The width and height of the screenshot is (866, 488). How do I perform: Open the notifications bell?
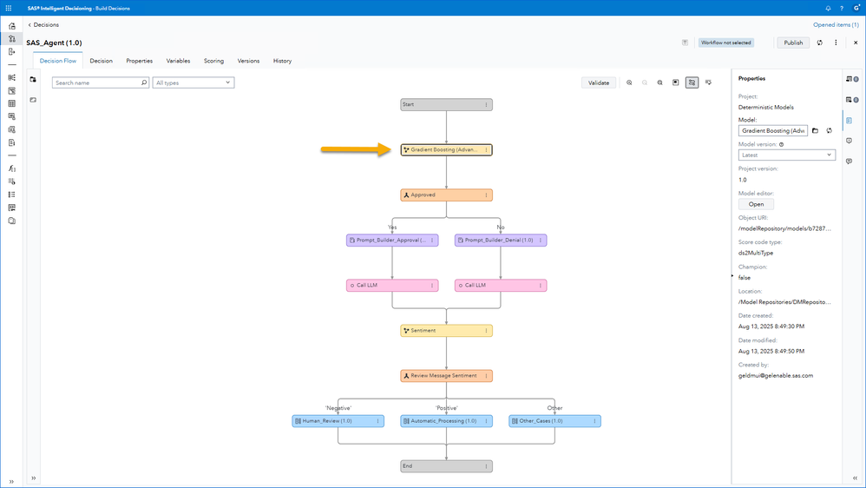coord(828,9)
